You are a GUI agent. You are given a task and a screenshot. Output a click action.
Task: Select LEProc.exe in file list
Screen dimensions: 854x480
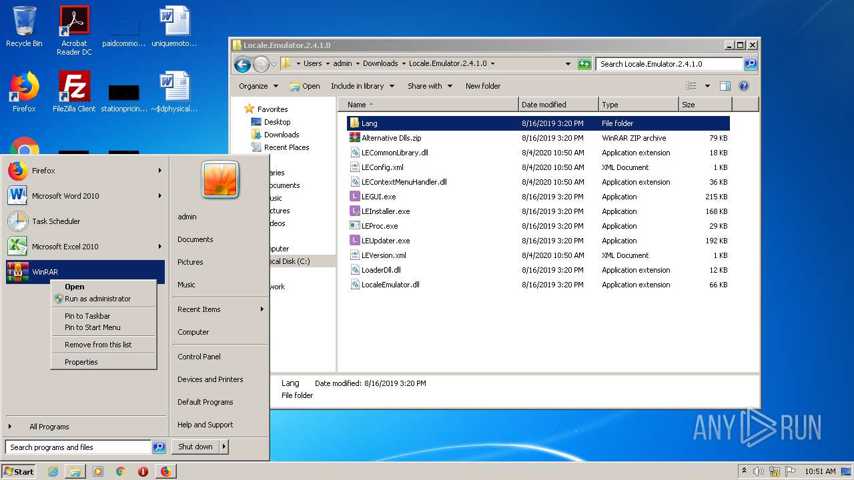point(380,226)
